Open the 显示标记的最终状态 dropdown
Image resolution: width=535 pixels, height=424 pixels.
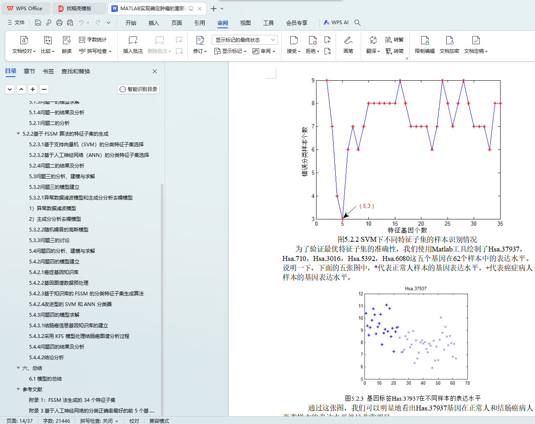pyautogui.click(x=245, y=40)
